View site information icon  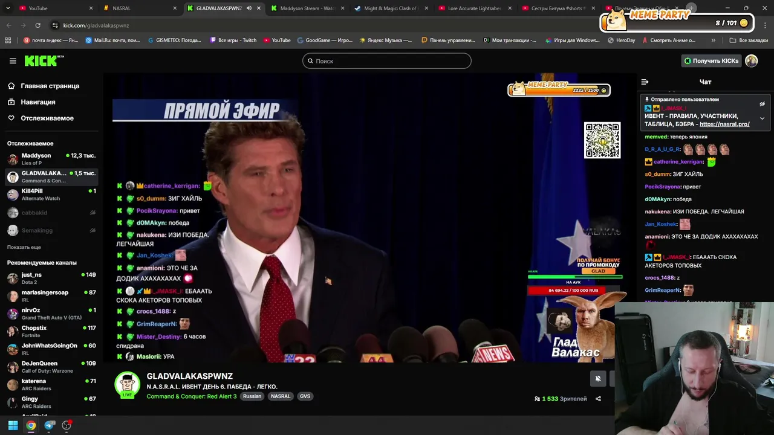pyautogui.click(x=55, y=25)
